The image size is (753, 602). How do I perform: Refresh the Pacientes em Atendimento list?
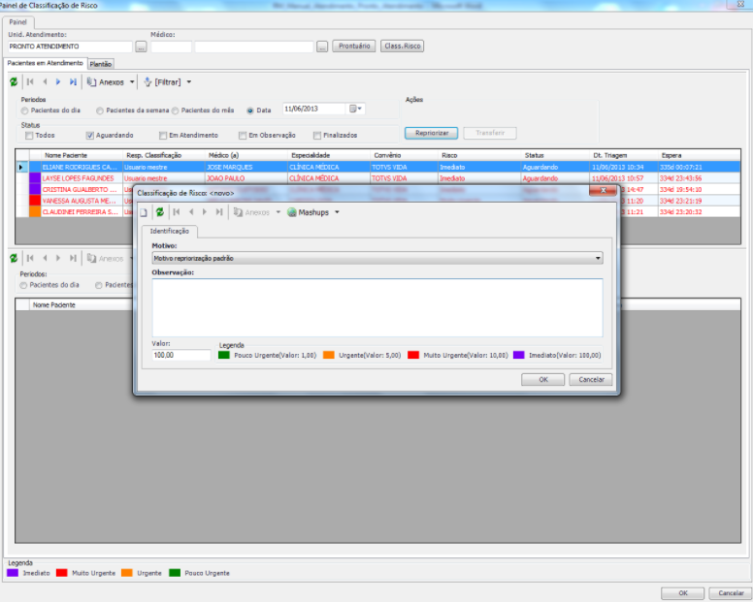(x=14, y=82)
